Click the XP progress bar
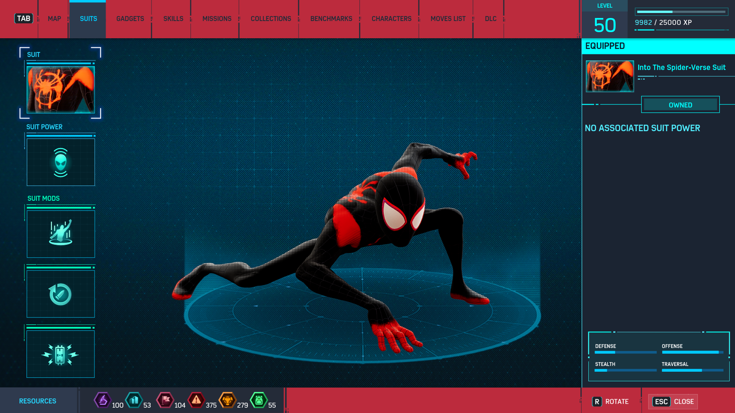The width and height of the screenshot is (735, 413). click(681, 12)
